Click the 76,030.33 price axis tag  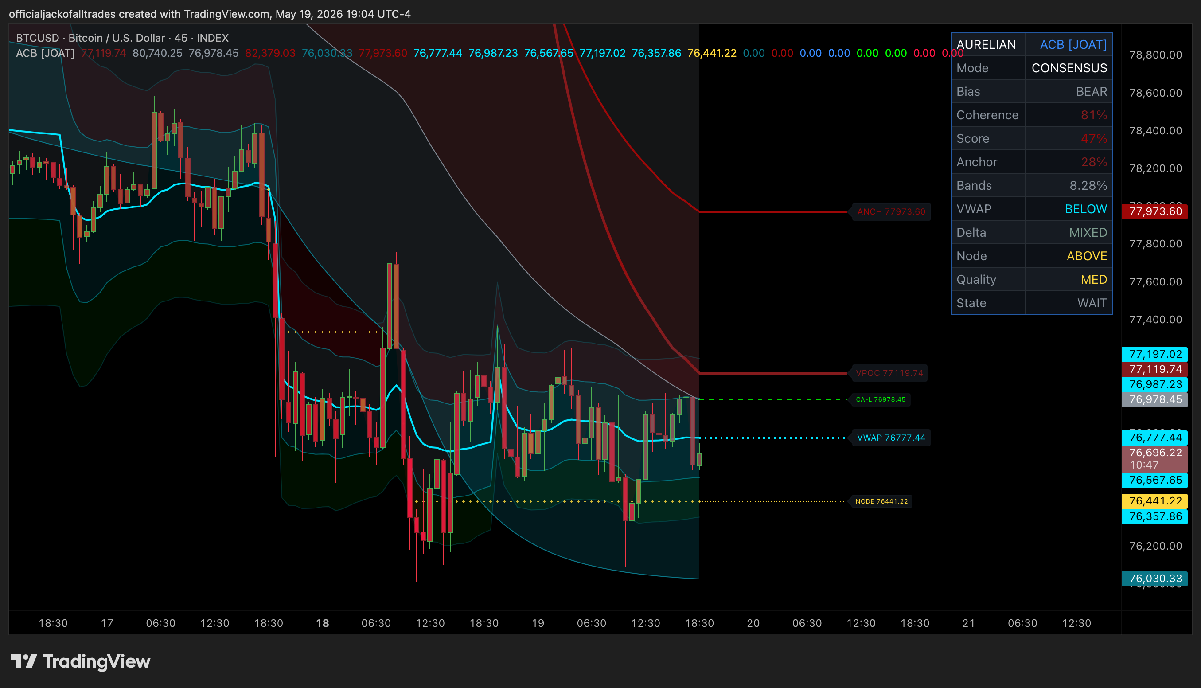coord(1155,579)
